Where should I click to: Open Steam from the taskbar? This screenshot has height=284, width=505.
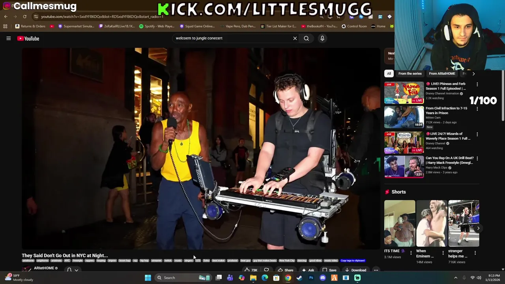tap(299, 278)
